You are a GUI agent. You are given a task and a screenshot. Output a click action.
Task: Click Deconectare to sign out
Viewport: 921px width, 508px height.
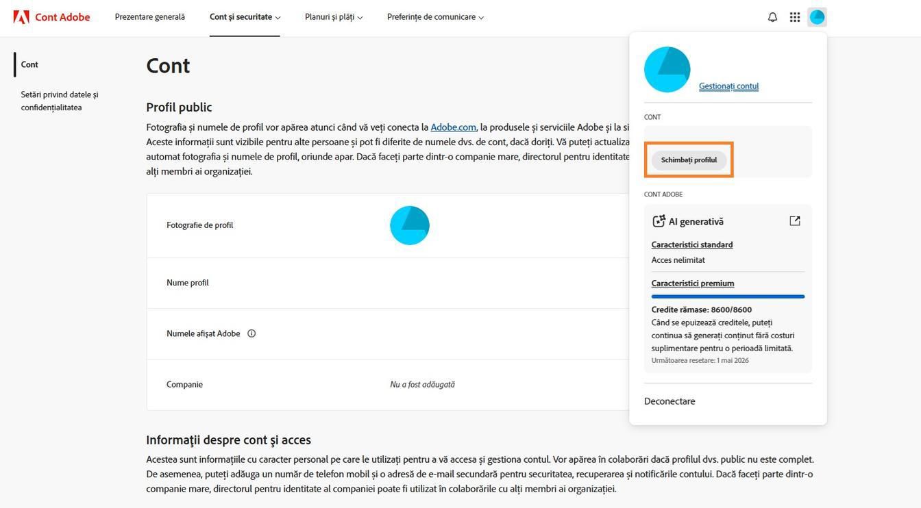[670, 401]
